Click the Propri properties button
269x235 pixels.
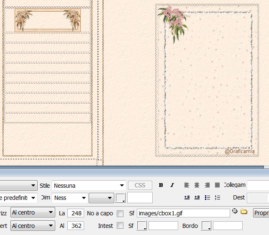pos(261,213)
